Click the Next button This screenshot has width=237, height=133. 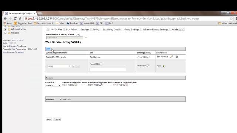coord(49,119)
